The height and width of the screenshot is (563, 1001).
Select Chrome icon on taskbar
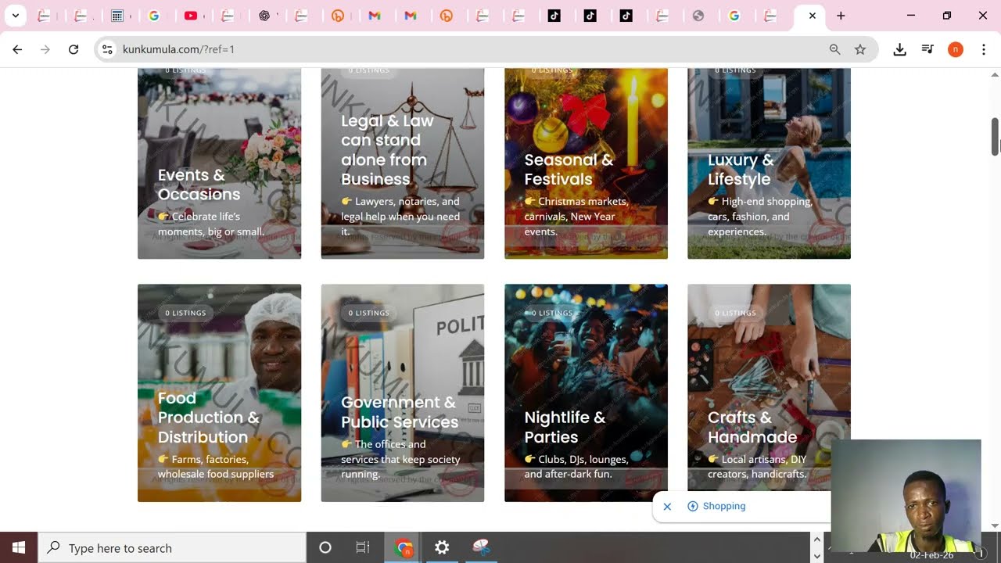click(x=404, y=547)
